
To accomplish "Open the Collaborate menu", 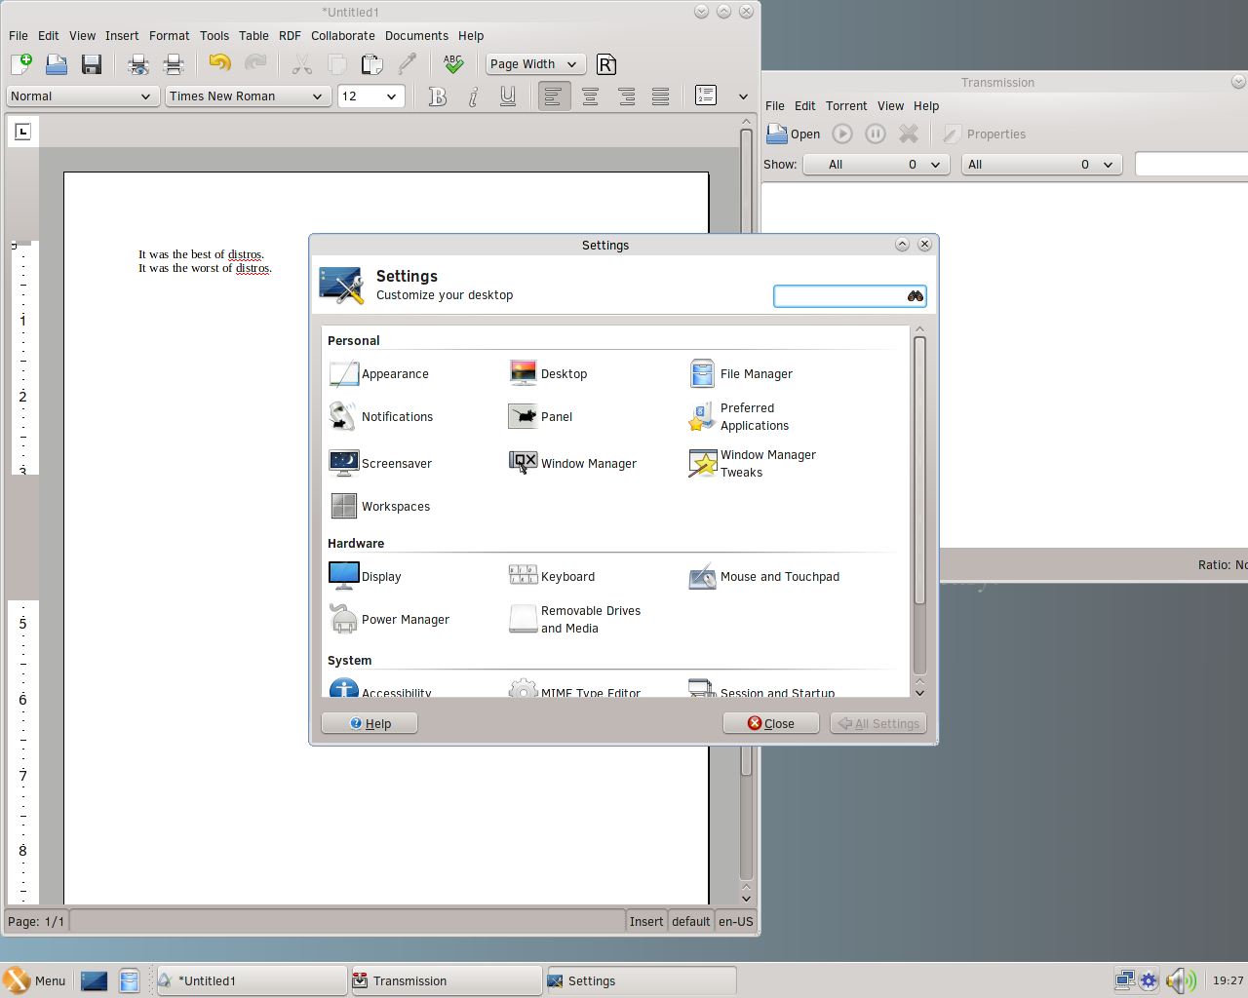I will (343, 35).
